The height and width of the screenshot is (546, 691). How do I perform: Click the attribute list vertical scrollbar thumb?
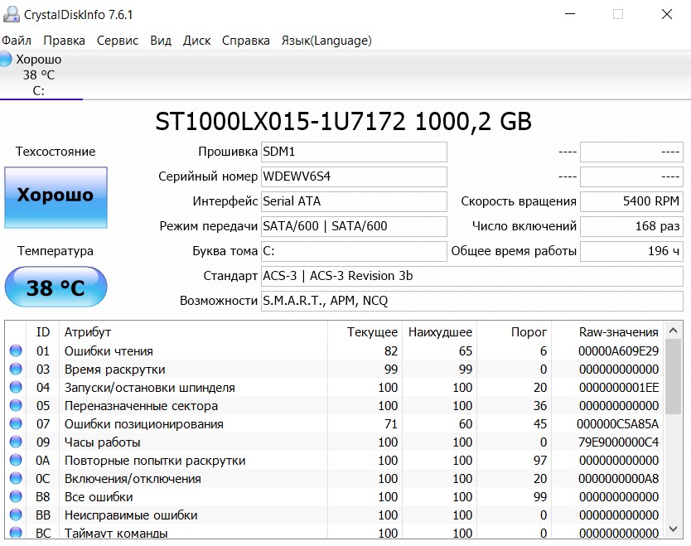coord(673,377)
